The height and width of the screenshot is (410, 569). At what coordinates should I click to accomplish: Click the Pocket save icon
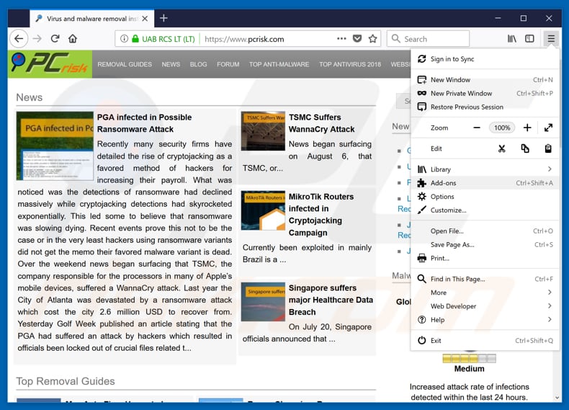(x=357, y=39)
